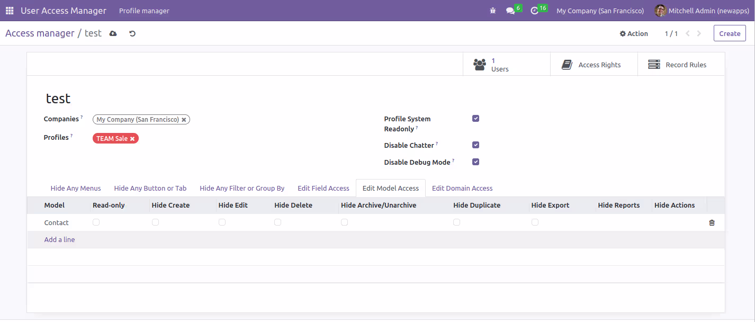Viewport: 755px width, 322px height.
Task: Click the Create button
Action: coord(730,33)
